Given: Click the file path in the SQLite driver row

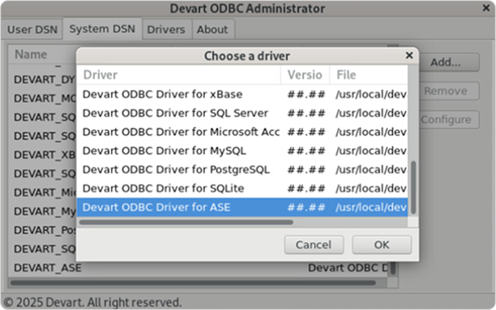Looking at the screenshot, I should click(371, 188).
